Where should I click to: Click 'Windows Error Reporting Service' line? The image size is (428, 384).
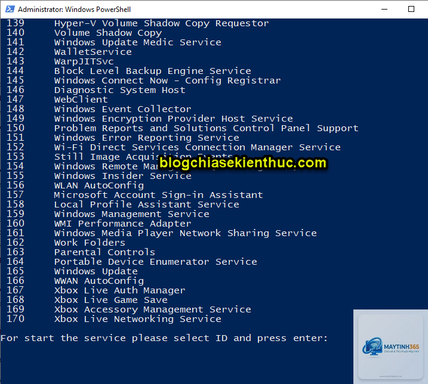point(147,138)
